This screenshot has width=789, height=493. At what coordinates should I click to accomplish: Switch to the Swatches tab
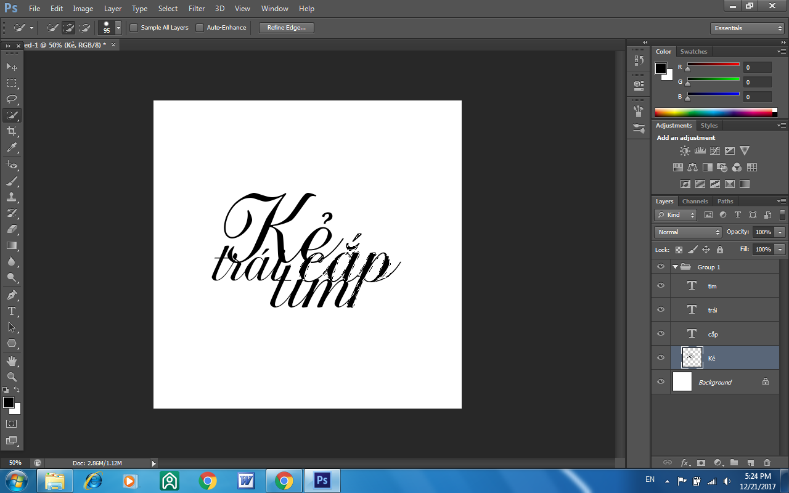pos(693,52)
